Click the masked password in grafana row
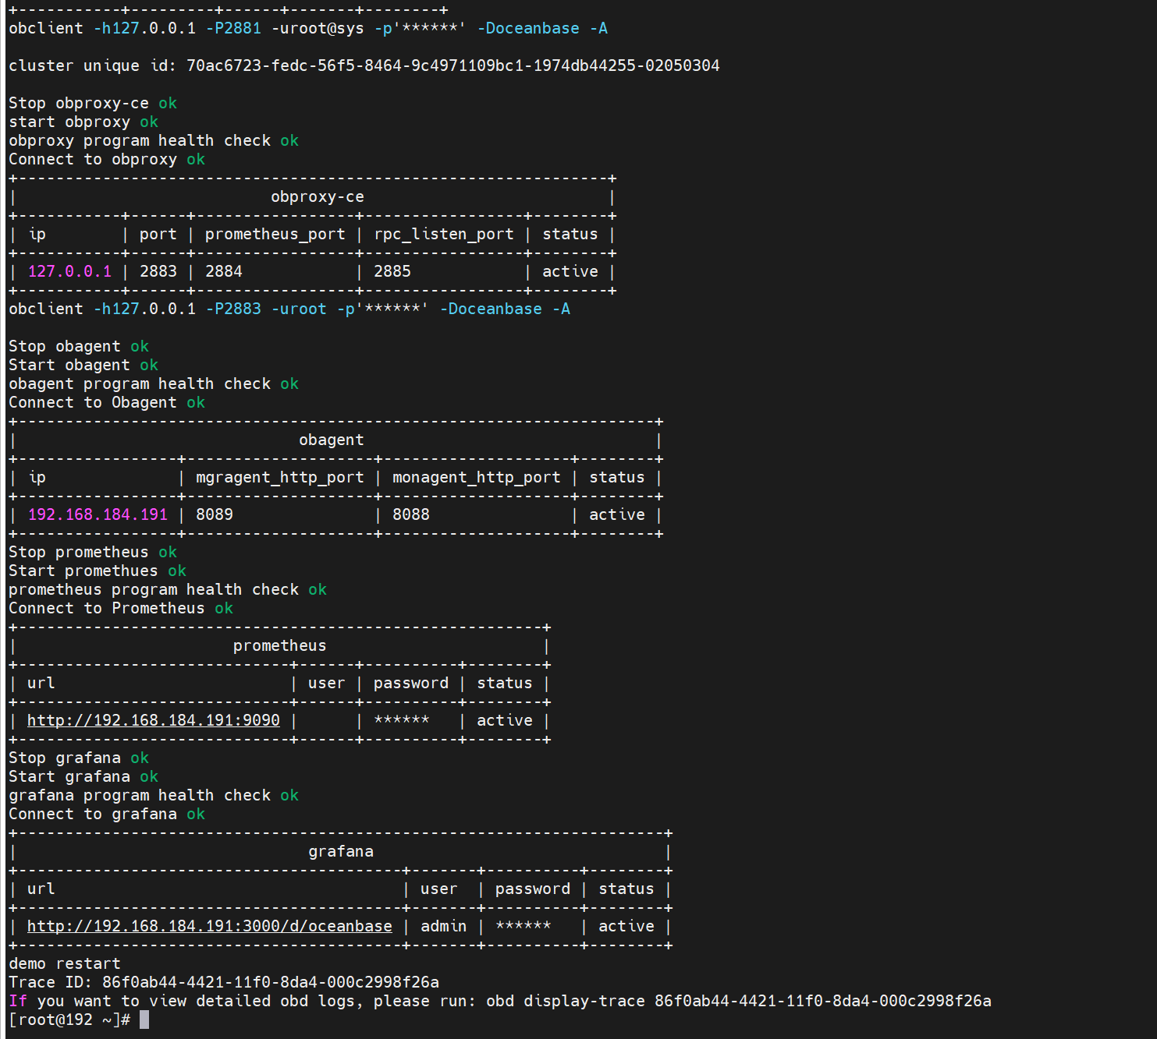This screenshot has height=1039, width=1157. [523, 926]
